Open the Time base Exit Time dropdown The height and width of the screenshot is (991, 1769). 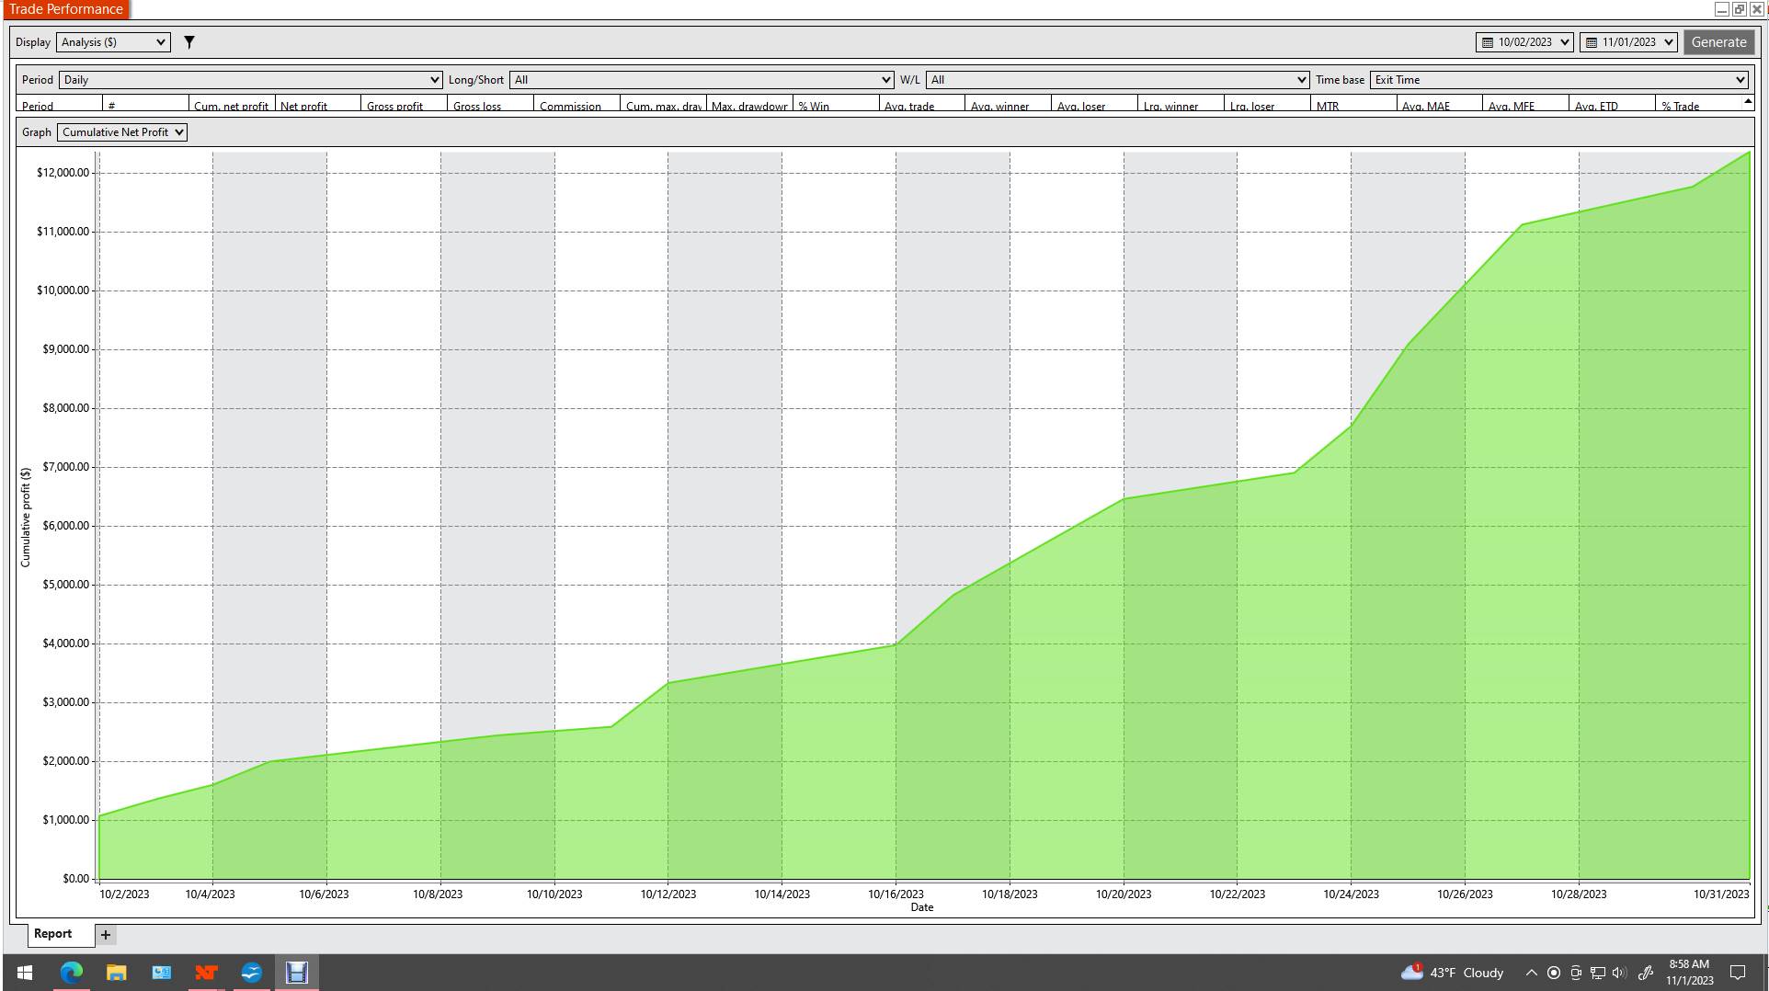[x=1558, y=80]
